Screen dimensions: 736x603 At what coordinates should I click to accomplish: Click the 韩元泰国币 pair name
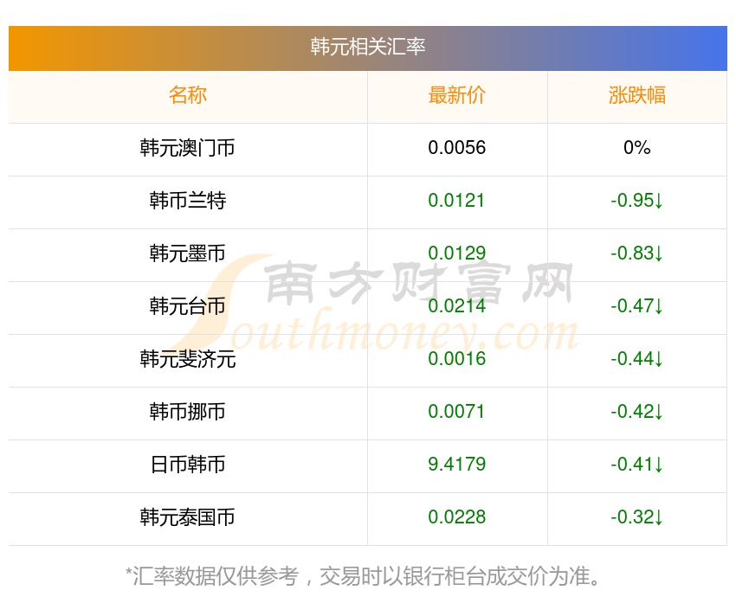click(188, 517)
